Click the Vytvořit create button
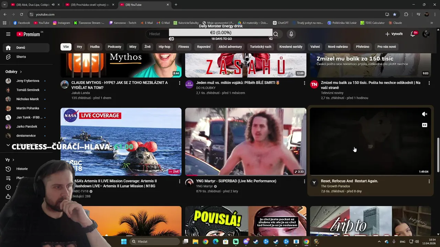Viewport: 440px width, 247px height. click(x=394, y=34)
